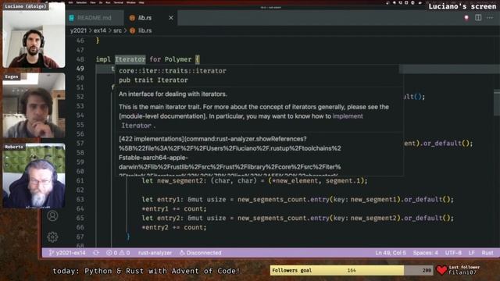Change end of line sequence LF
Screen dimensions: 500x281
pyautogui.click(x=472, y=253)
